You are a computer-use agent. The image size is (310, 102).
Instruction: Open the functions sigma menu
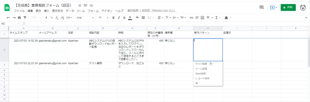point(216,18)
